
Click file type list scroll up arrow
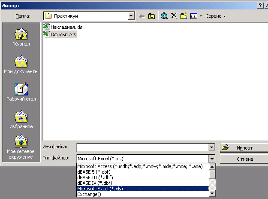pos(212,167)
